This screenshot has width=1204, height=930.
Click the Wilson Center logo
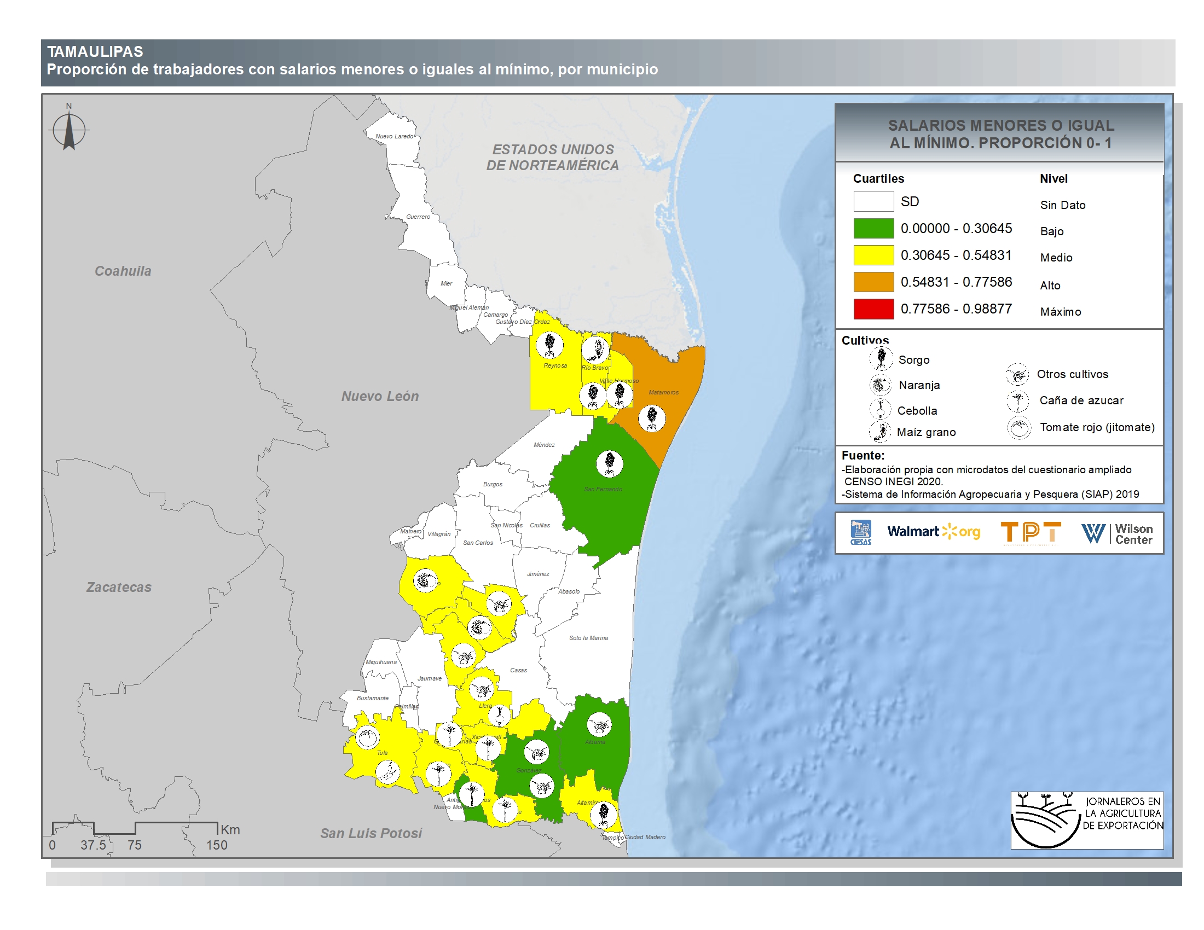click(x=1117, y=533)
